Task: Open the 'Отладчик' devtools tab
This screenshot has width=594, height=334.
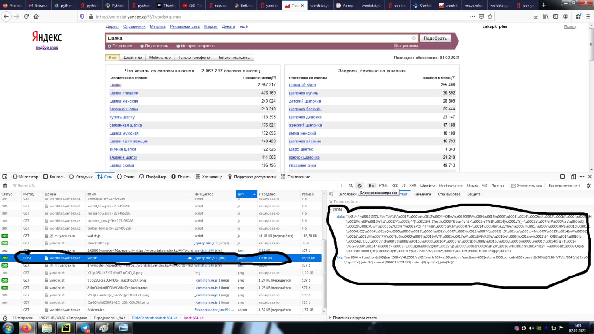Action: coord(81,177)
